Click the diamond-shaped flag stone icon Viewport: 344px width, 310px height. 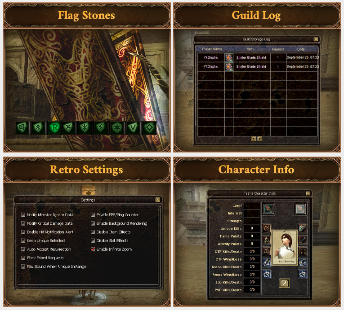(x=149, y=127)
